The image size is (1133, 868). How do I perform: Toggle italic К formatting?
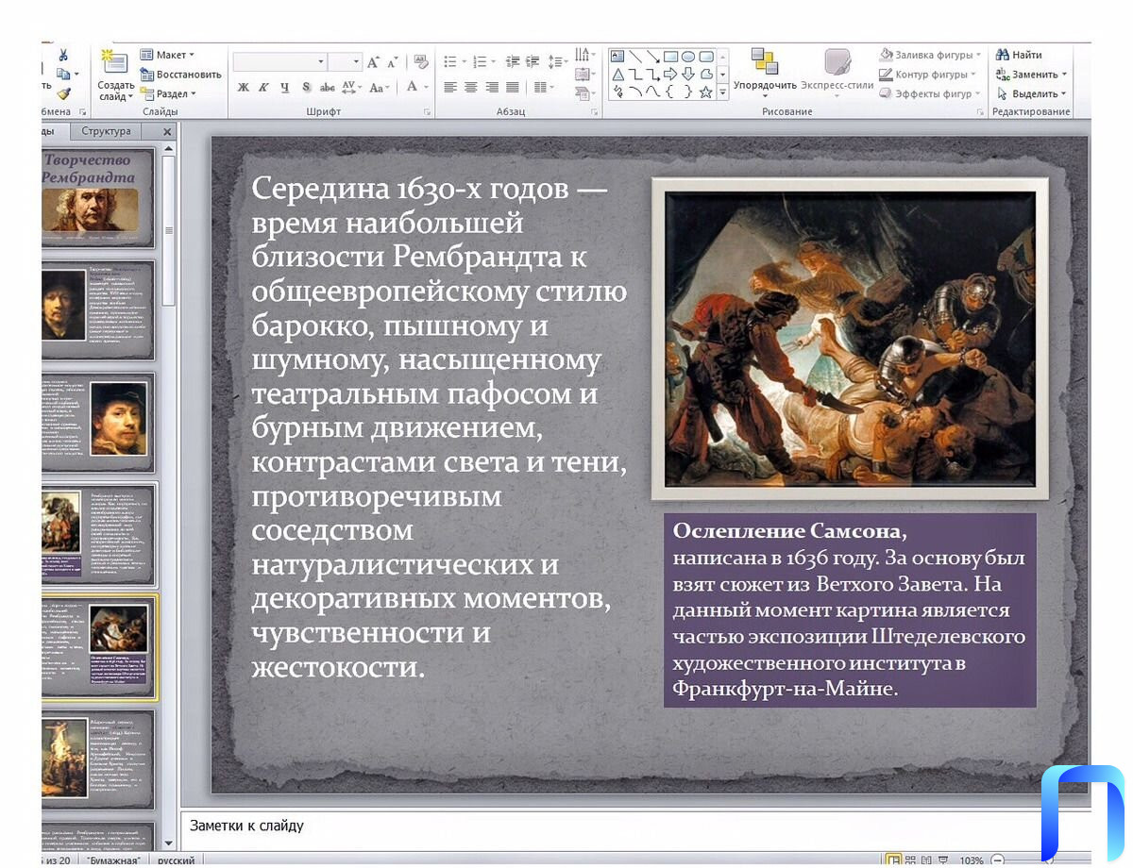263,87
